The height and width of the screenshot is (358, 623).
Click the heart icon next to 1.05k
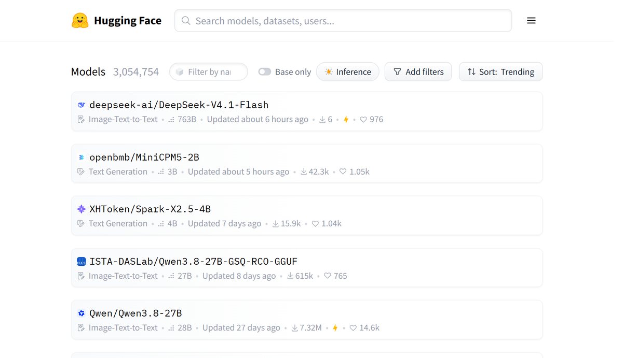click(x=343, y=172)
